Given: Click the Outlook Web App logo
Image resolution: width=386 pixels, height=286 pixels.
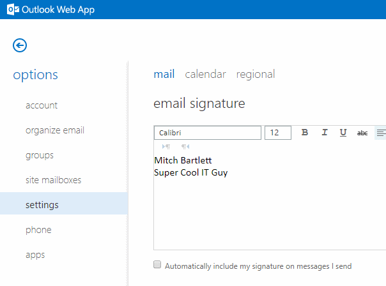Looking at the screenshot, I should point(7,9).
